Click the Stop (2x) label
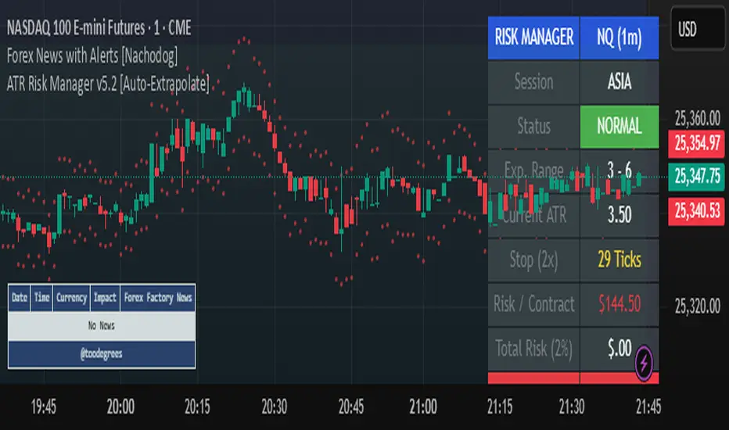The image size is (729, 430). (x=533, y=260)
